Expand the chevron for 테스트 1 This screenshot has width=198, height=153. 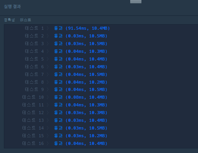point(48,28)
